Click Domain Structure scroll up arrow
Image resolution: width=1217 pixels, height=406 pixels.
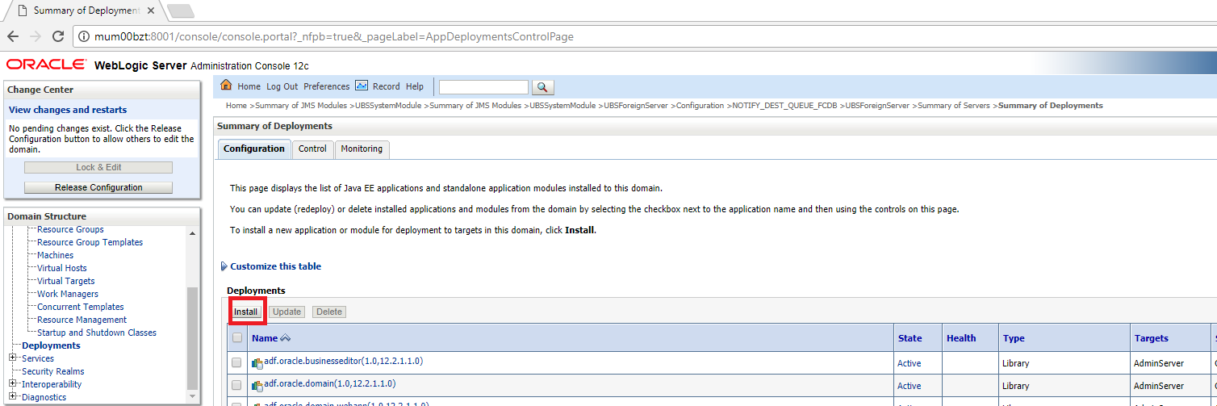point(192,233)
